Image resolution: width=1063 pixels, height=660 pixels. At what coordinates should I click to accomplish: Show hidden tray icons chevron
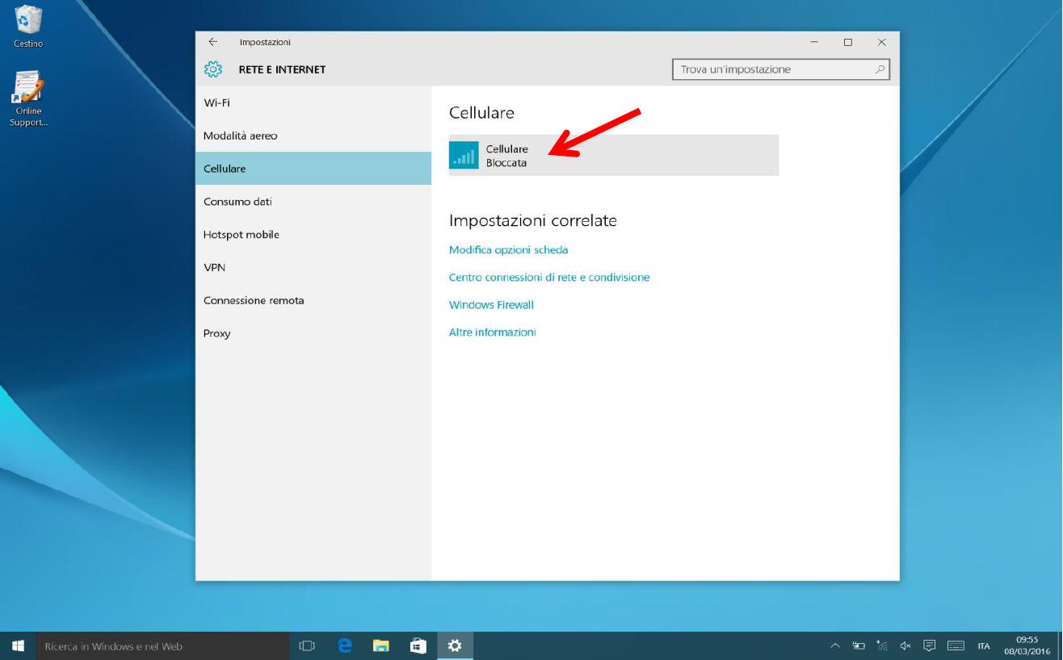(835, 645)
